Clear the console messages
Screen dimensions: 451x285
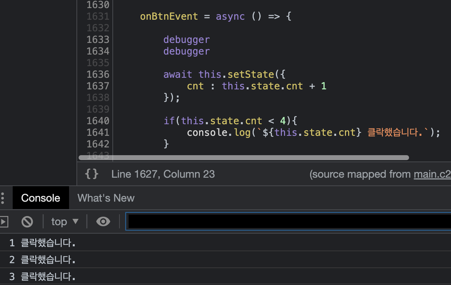click(27, 221)
